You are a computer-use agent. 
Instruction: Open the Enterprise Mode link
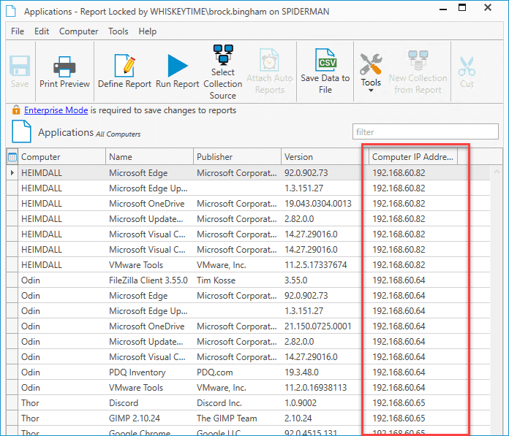(x=56, y=110)
